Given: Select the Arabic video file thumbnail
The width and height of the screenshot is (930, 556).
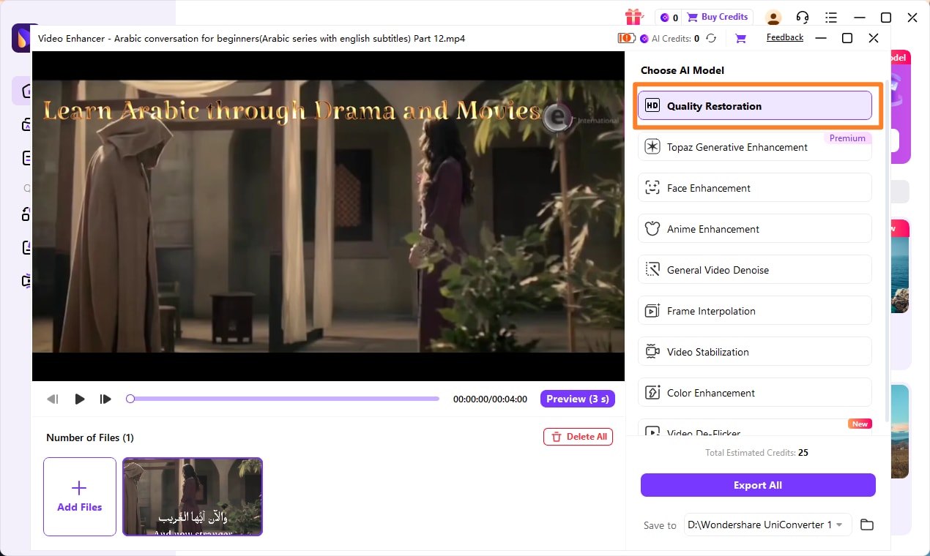Looking at the screenshot, I should pos(193,497).
